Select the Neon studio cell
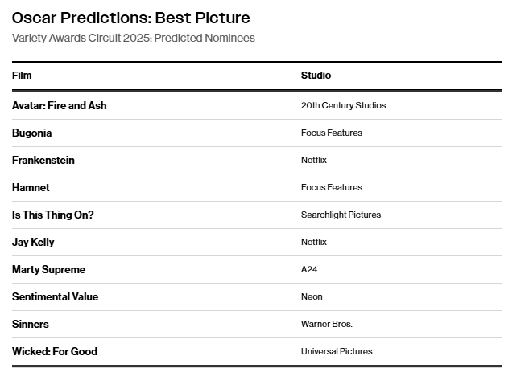Image resolution: width=529 pixels, height=372 pixels. 312,297
